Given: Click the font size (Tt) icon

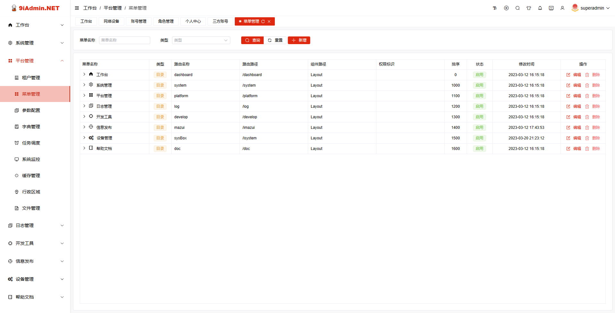Looking at the screenshot, I should 495,8.
